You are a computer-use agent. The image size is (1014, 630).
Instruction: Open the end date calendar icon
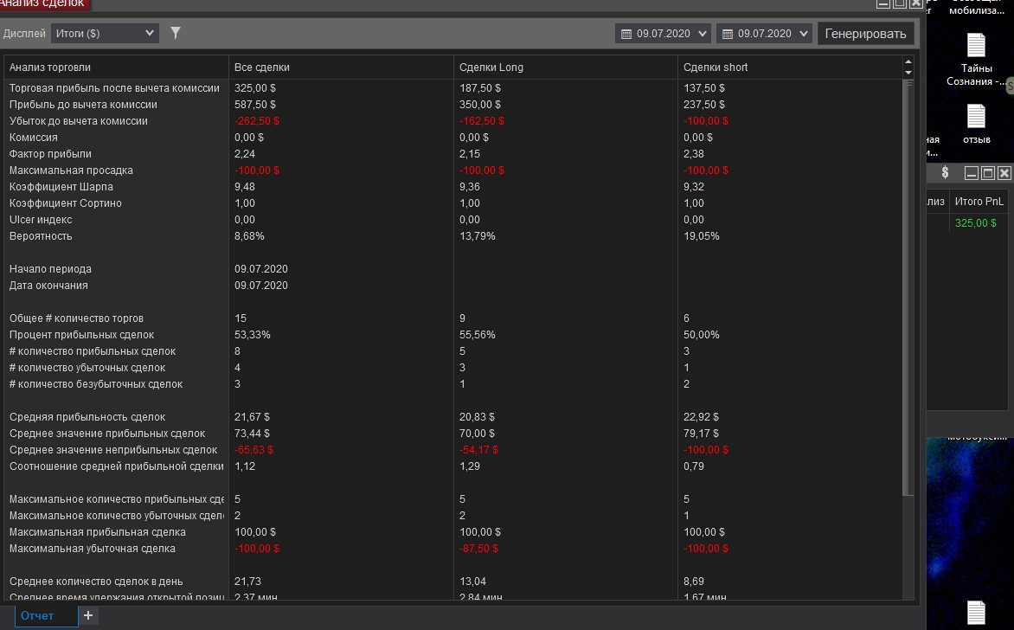(728, 34)
